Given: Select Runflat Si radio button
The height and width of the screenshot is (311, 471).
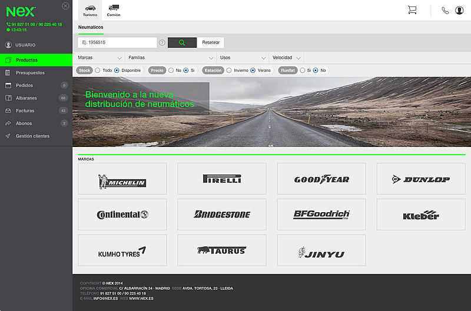Looking at the screenshot, I should tap(303, 71).
